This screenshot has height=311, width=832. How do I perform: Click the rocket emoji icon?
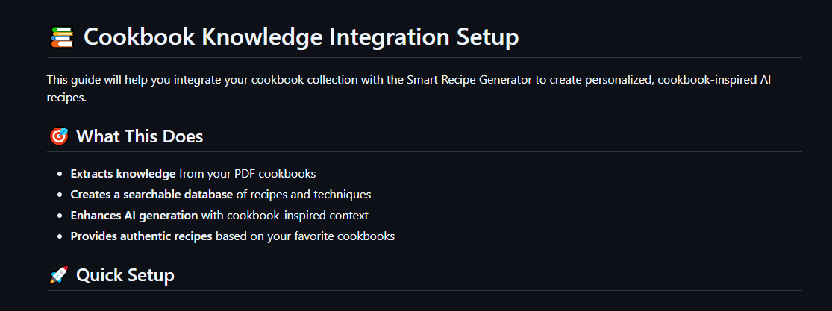click(58, 275)
